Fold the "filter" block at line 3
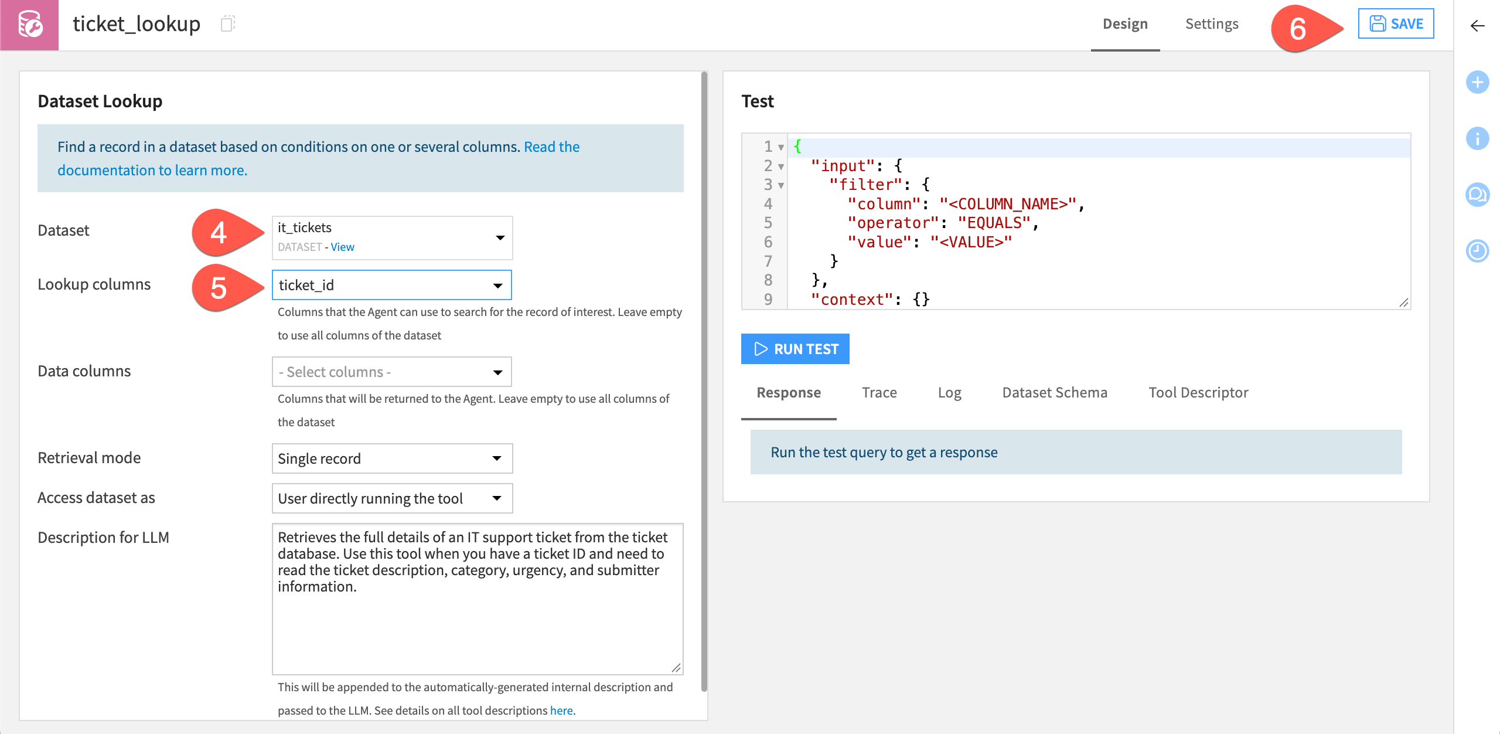1500x734 pixels. pyautogui.click(x=780, y=185)
